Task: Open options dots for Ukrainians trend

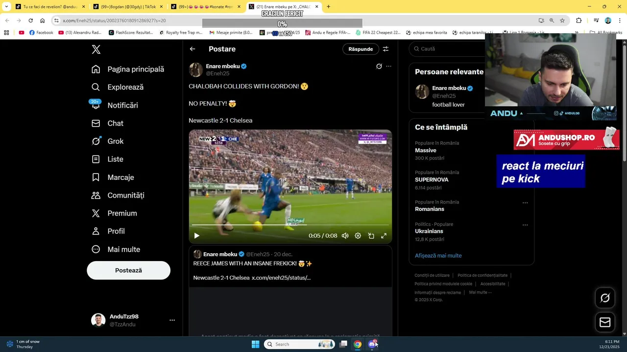Action: [525, 225]
